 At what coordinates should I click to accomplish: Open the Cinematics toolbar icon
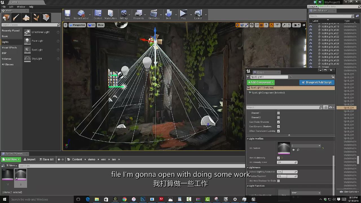pyautogui.click(x=154, y=14)
